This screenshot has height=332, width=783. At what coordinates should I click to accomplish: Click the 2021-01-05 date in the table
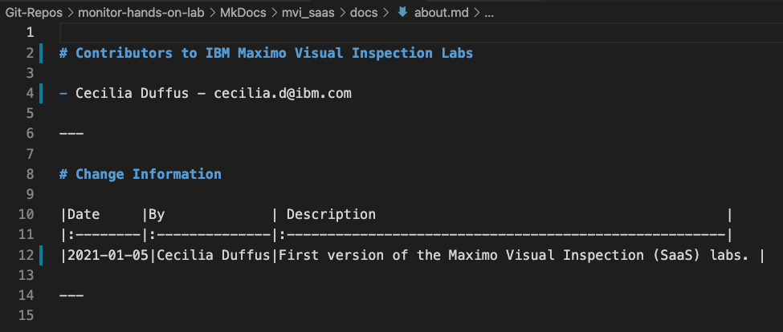(108, 255)
